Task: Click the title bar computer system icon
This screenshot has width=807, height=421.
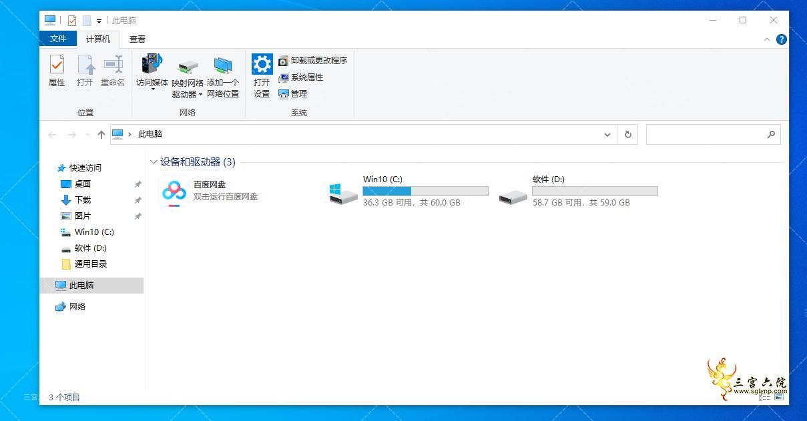Action: point(50,21)
